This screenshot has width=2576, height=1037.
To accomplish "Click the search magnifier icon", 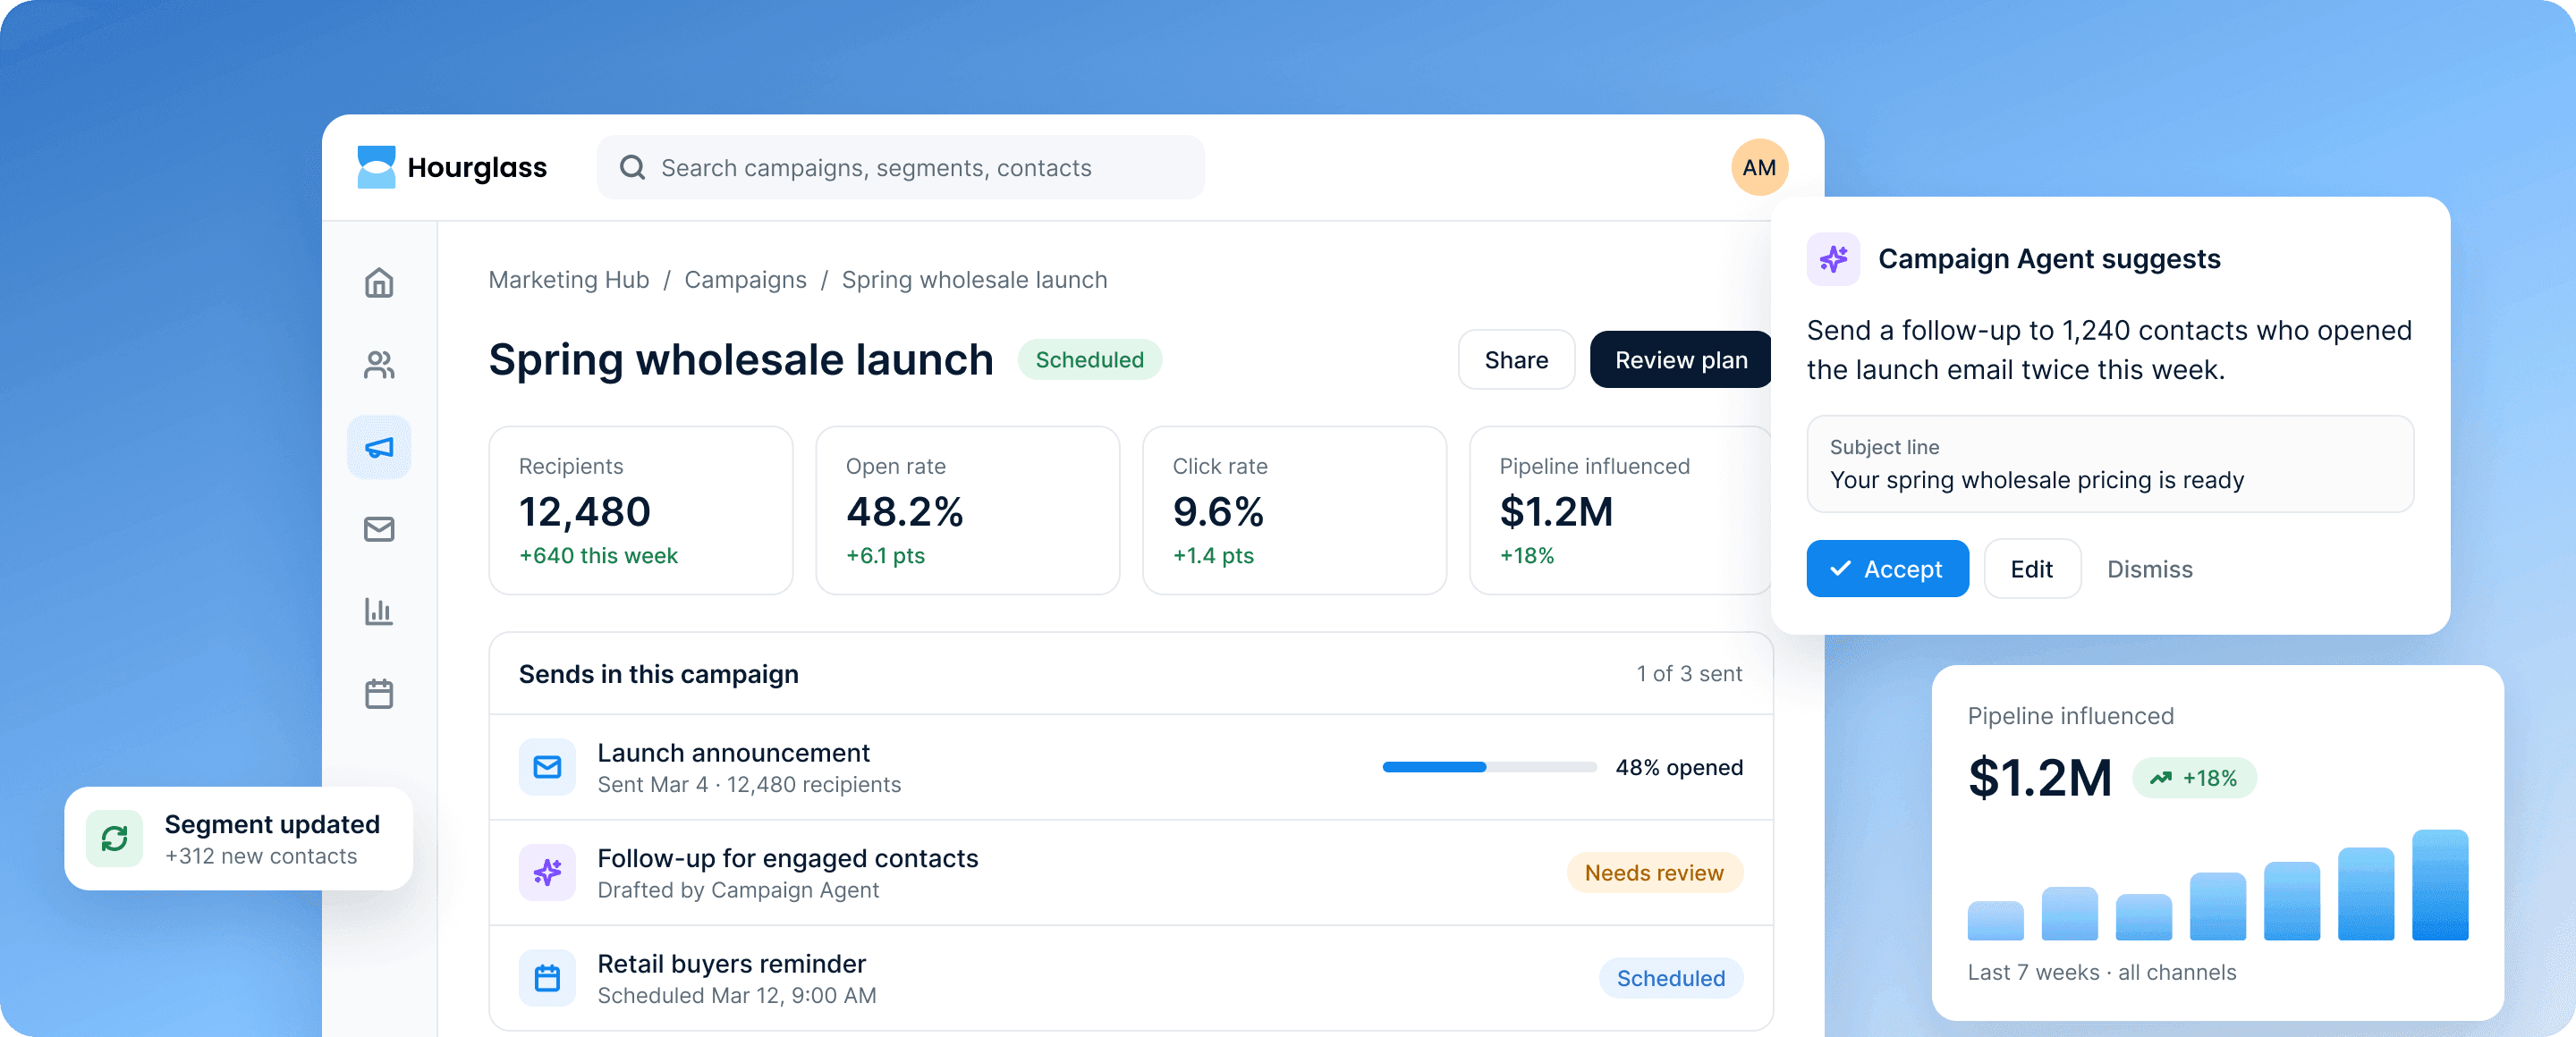I will pyautogui.click(x=632, y=167).
